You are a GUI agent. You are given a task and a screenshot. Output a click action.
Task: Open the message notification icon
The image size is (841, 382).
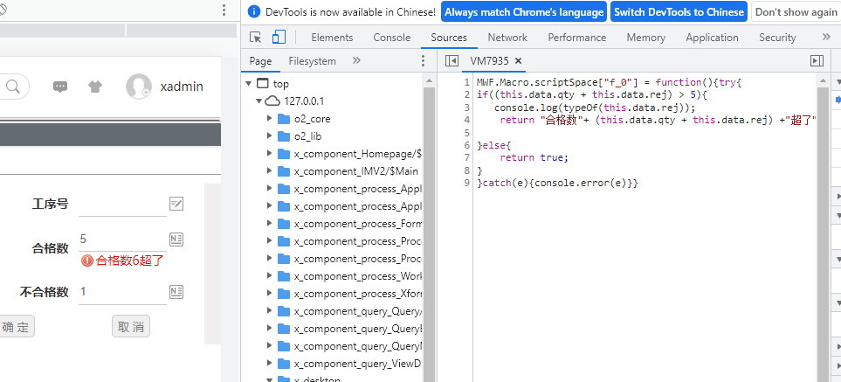coord(60,87)
